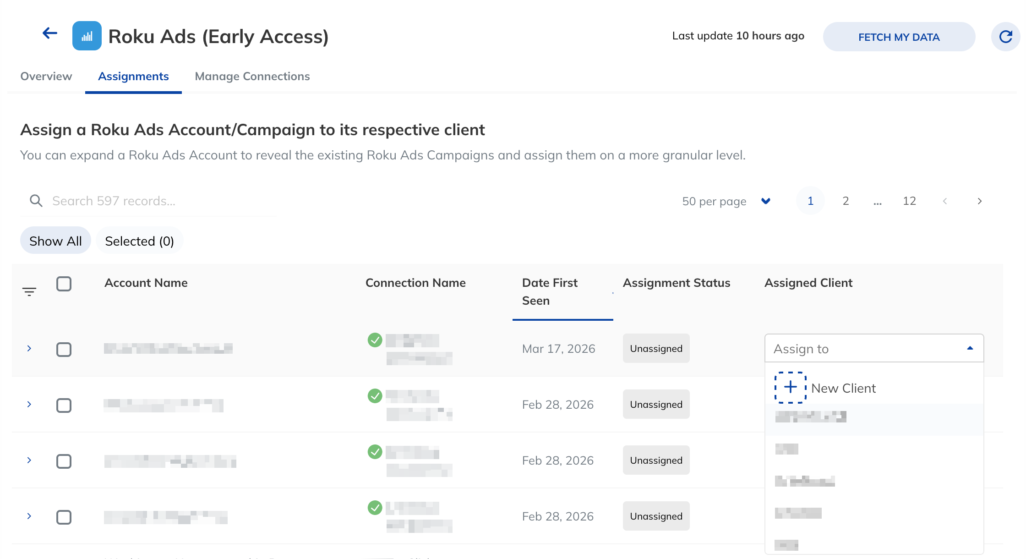Select Show All filter chip

coord(55,241)
